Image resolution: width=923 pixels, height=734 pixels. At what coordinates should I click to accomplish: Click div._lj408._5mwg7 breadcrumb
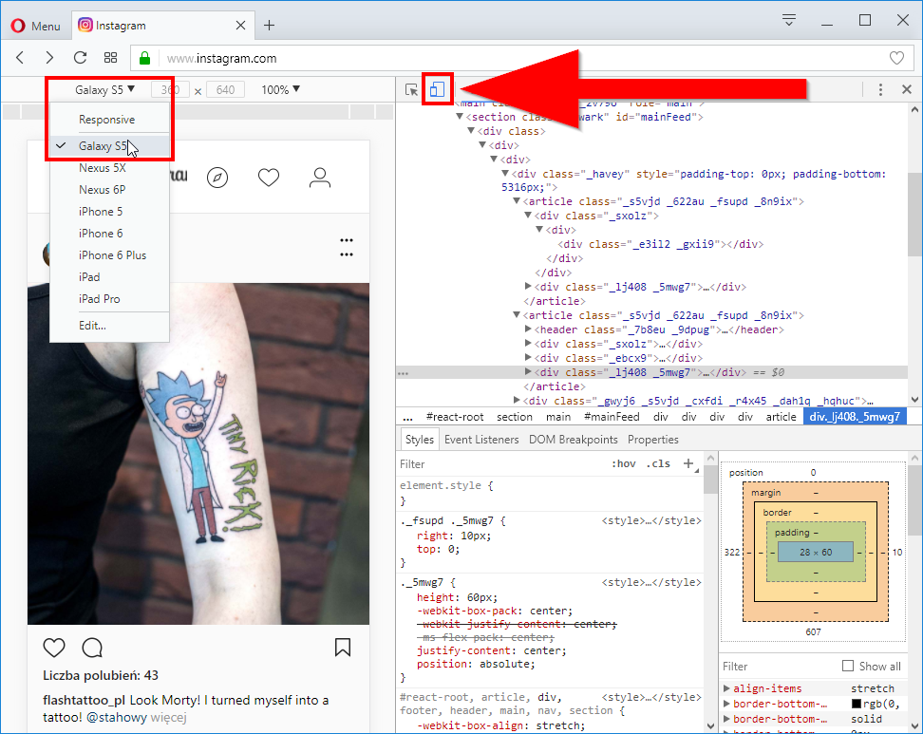(855, 417)
